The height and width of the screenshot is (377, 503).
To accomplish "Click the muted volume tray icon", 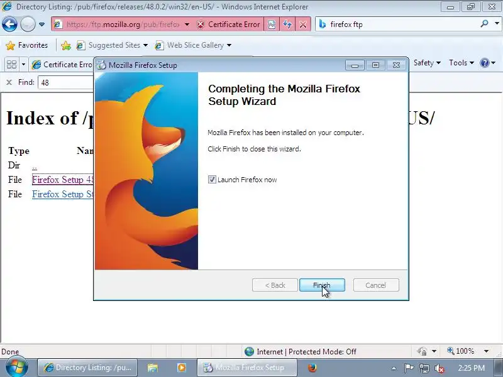I will 439,368.
